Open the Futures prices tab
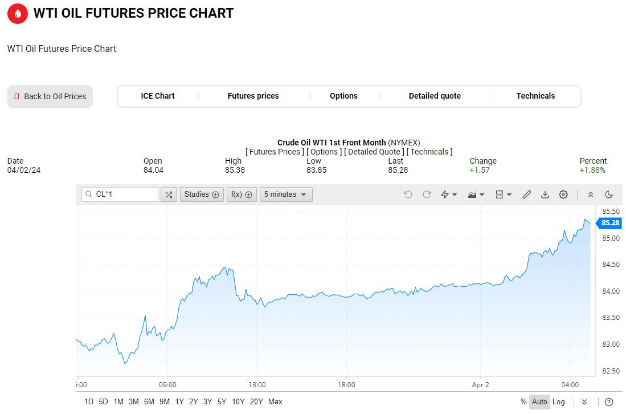 [253, 96]
